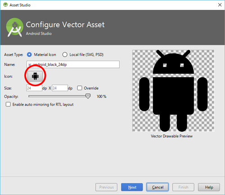Enable auto mirroring for RTL layout

click(8, 104)
